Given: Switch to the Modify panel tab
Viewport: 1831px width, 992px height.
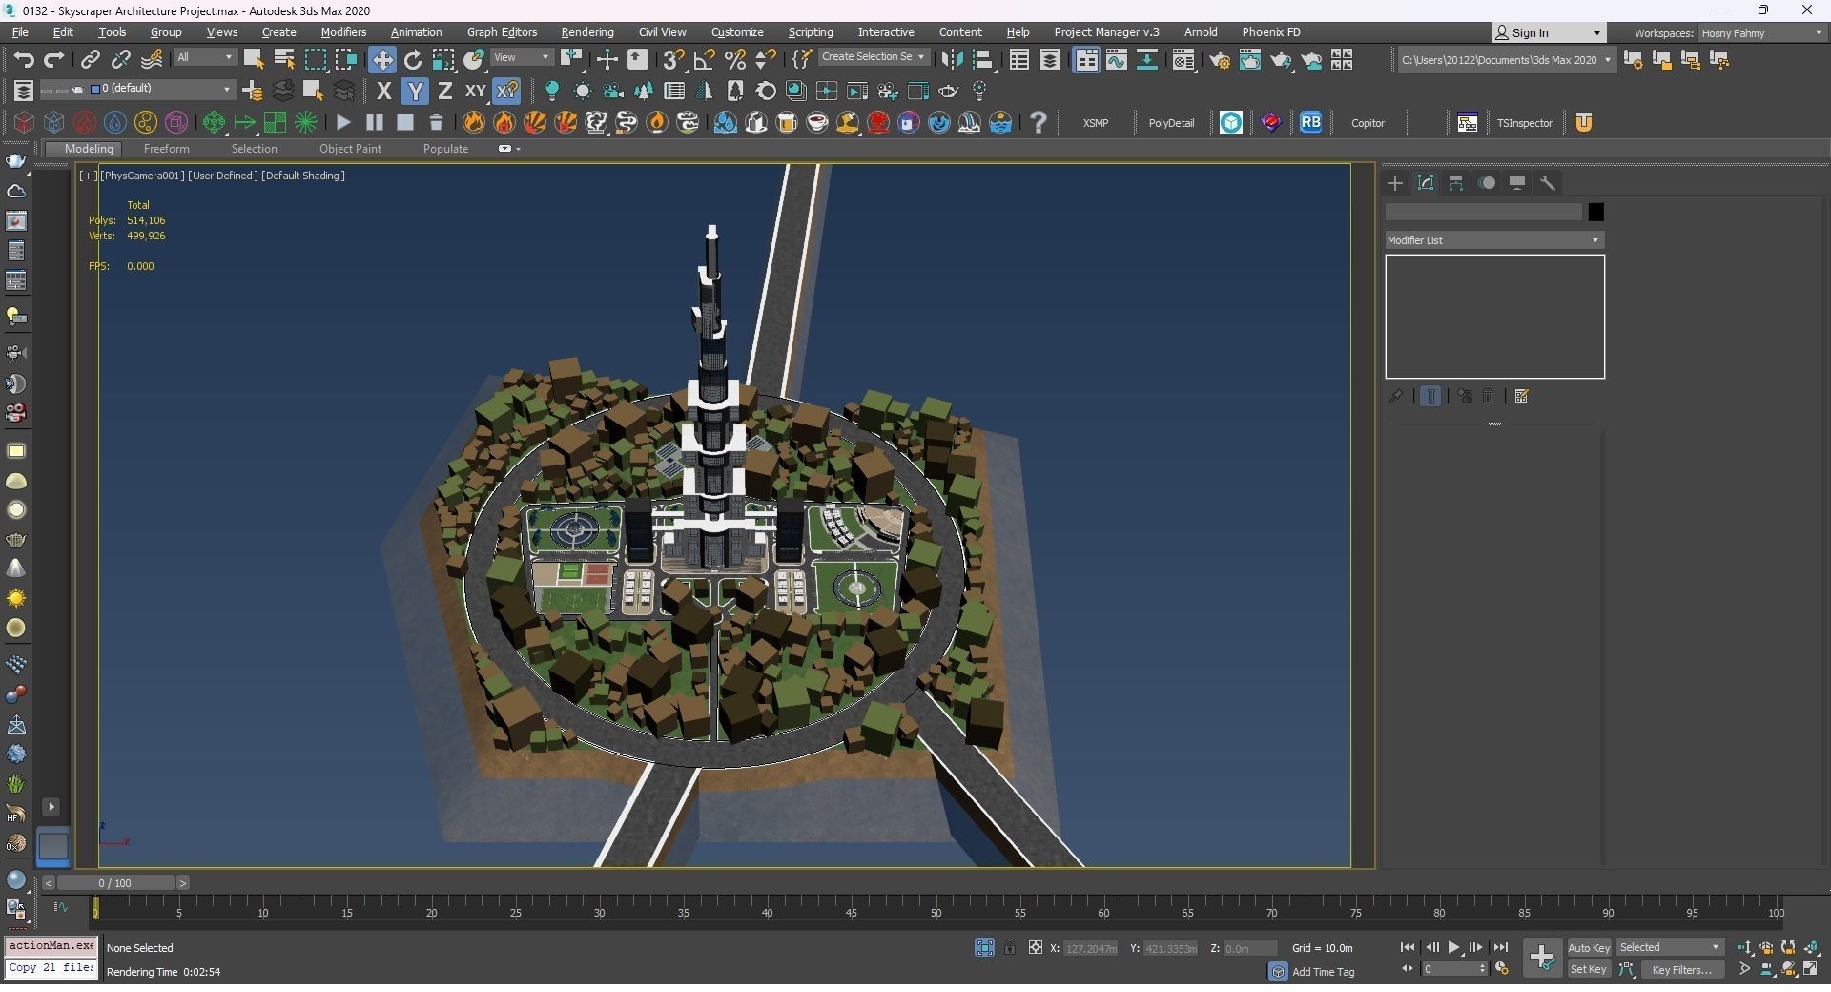Looking at the screenshot, I should [x=1426, y=183].
